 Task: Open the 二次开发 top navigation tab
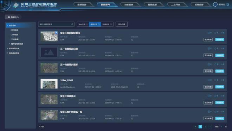tap(176, 5)
